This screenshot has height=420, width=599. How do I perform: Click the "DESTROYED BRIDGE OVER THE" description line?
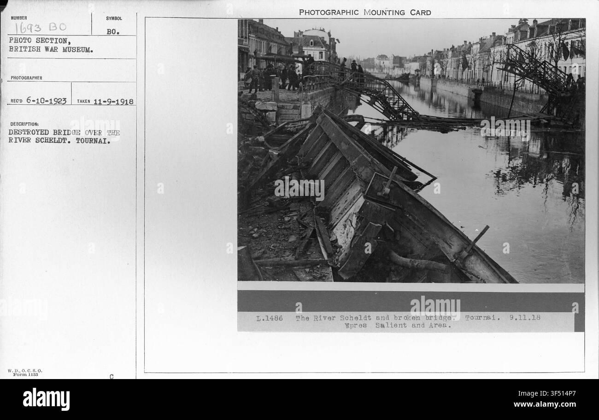click(x=64, y=132)
